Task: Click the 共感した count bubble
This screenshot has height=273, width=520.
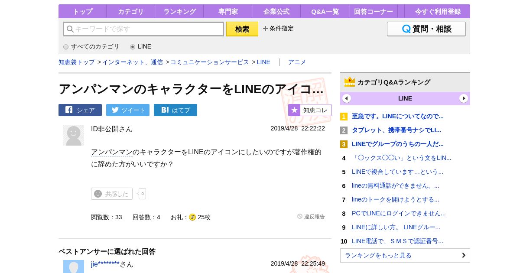Action: pyautogui.click(x=142, y=194)
